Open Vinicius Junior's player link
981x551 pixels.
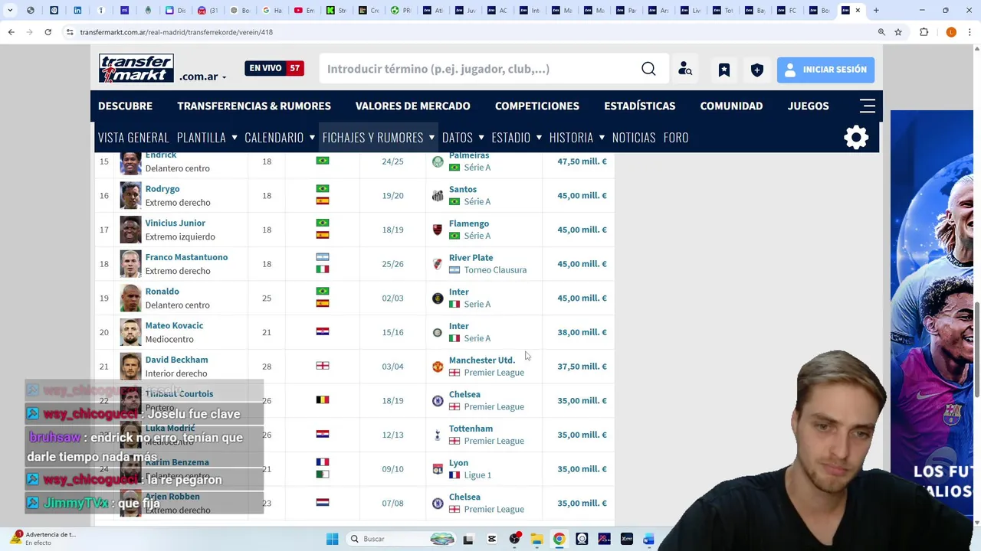coord(176,223)
